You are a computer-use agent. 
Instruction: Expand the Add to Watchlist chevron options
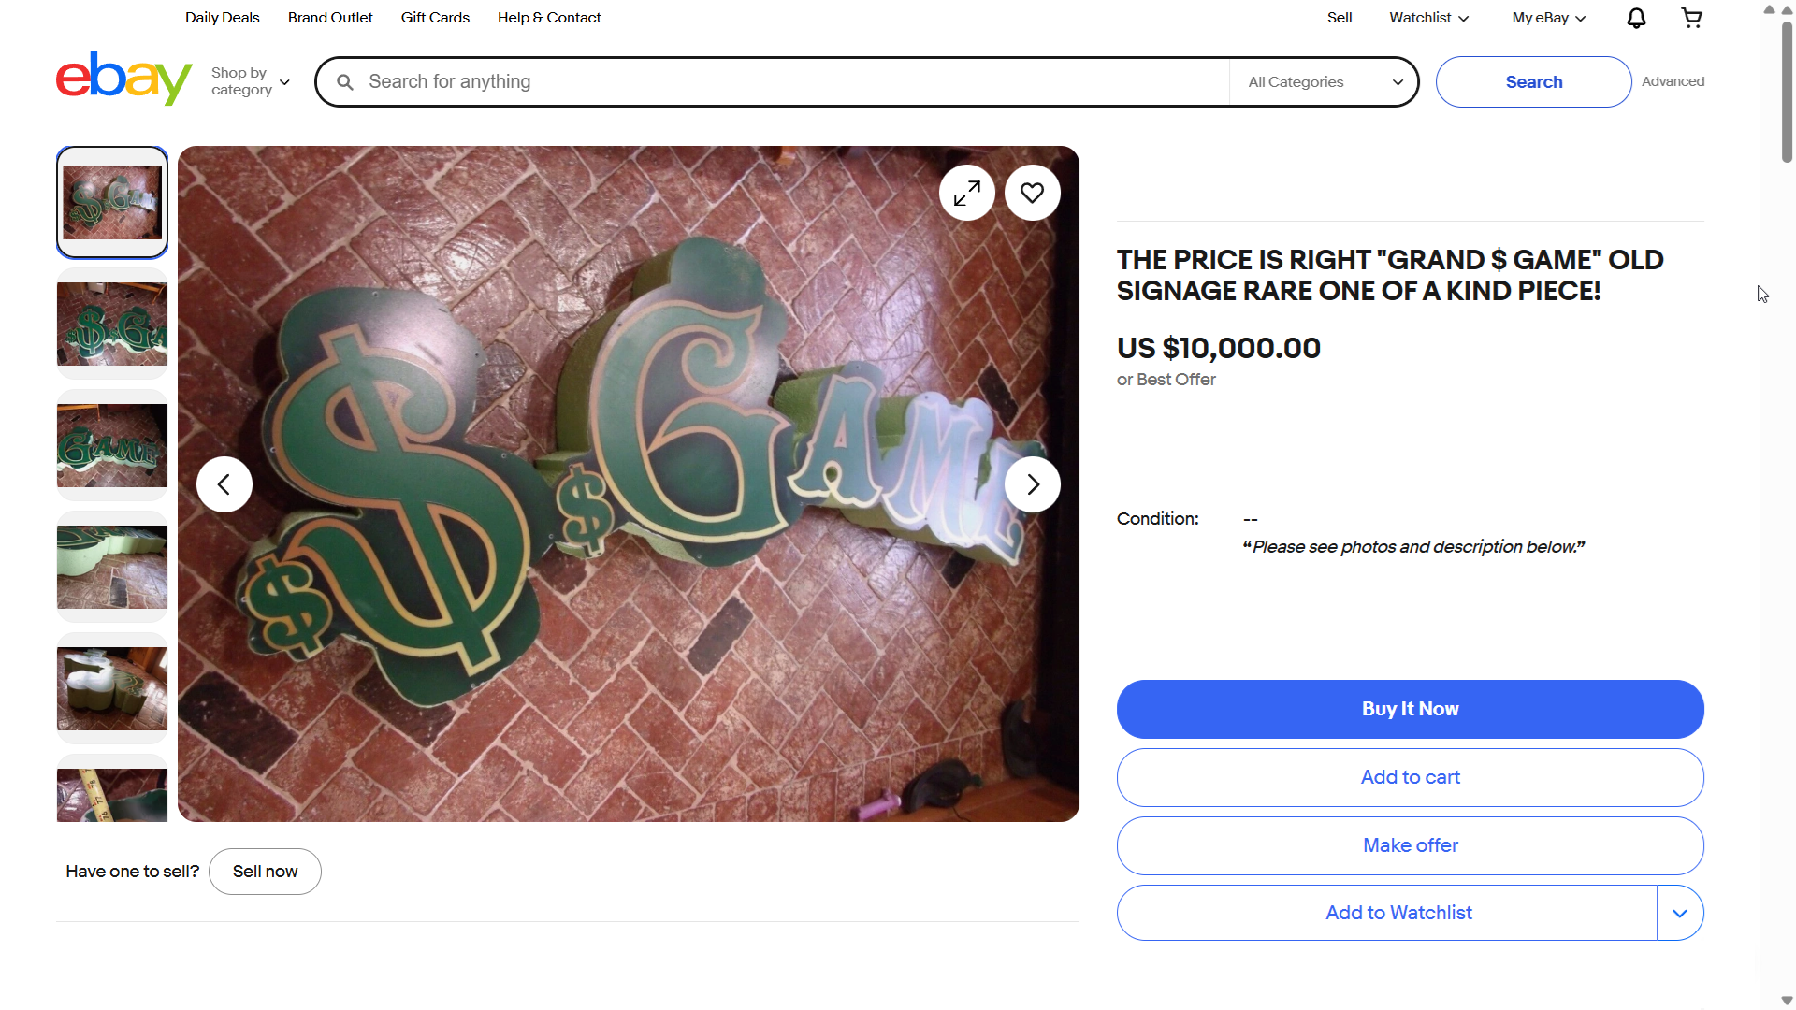(1679, 912)
